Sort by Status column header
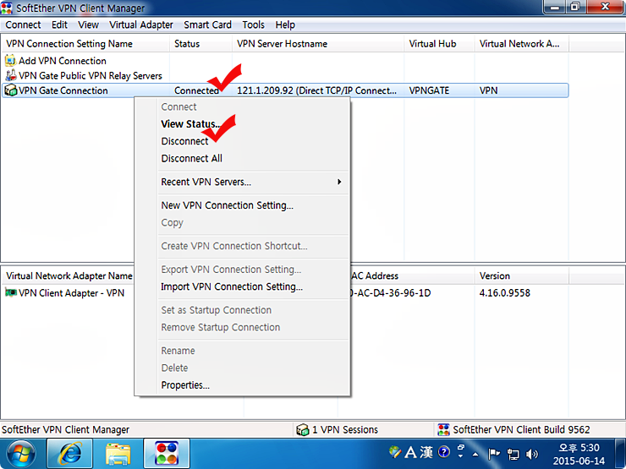This screenshot has width=626, height=469. coord(200,44)
